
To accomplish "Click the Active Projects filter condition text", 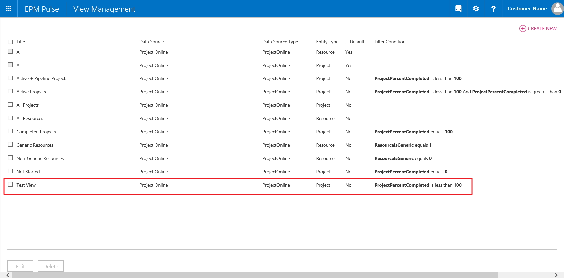I will tap(468, 92).
